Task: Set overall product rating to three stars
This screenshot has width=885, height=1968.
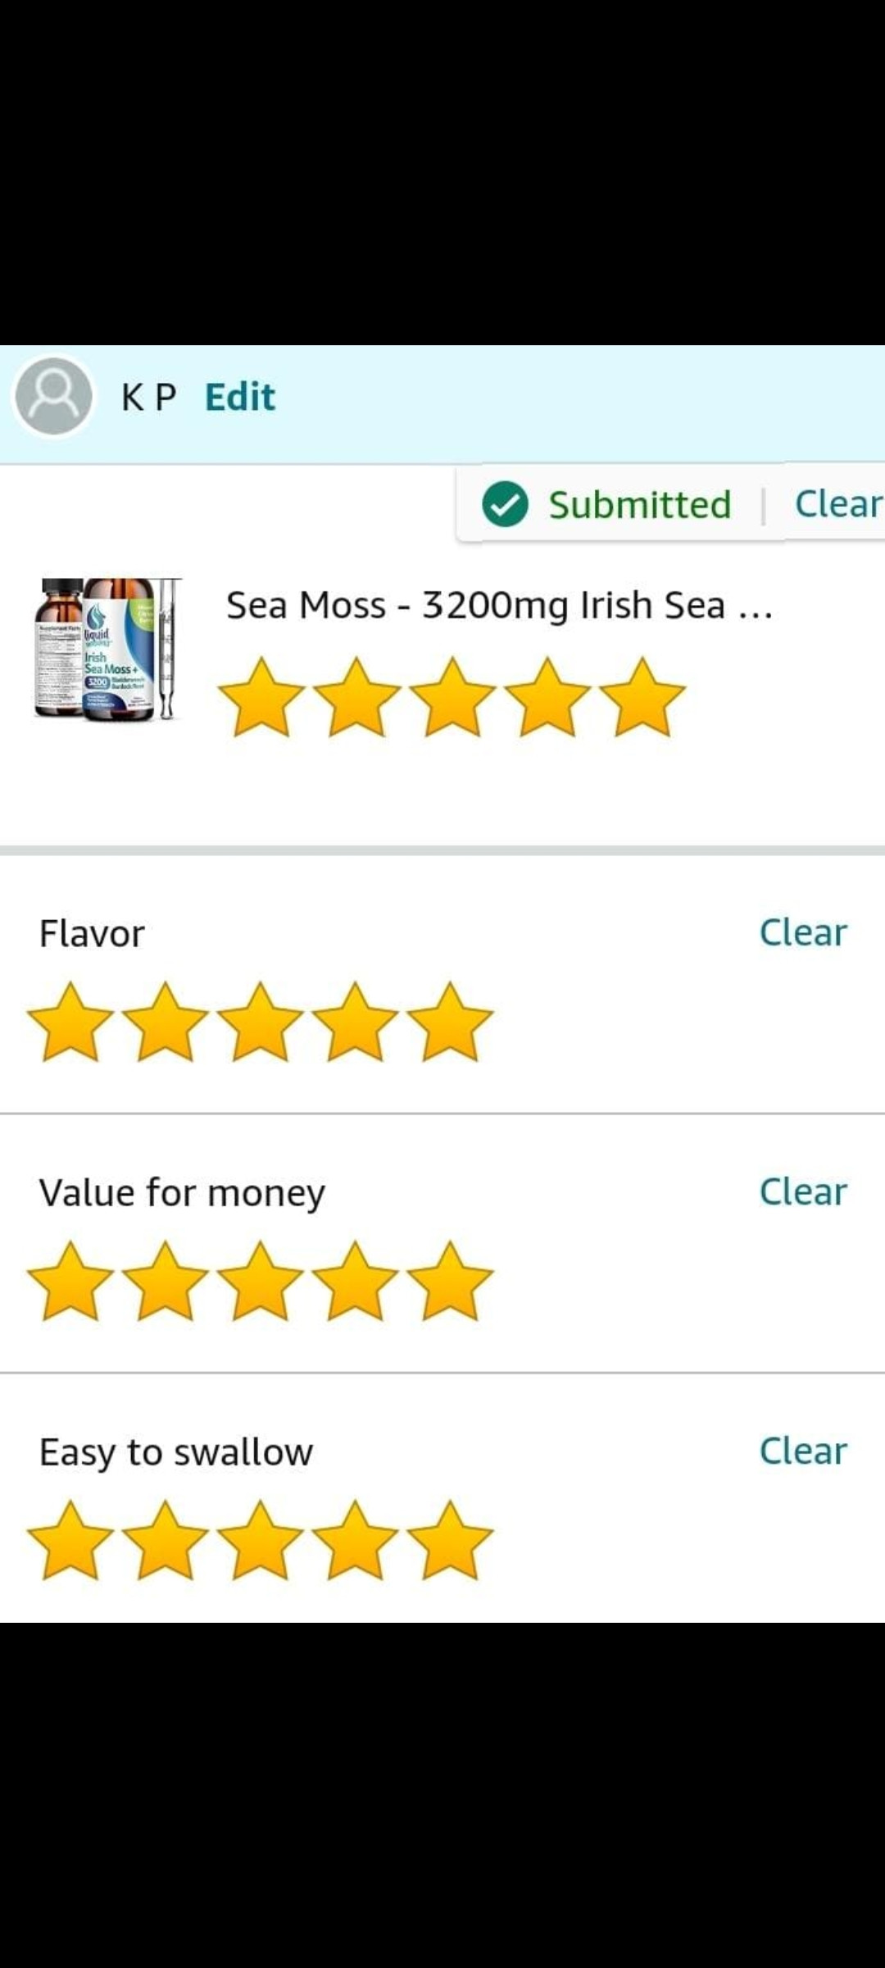Action: [452, 698]
